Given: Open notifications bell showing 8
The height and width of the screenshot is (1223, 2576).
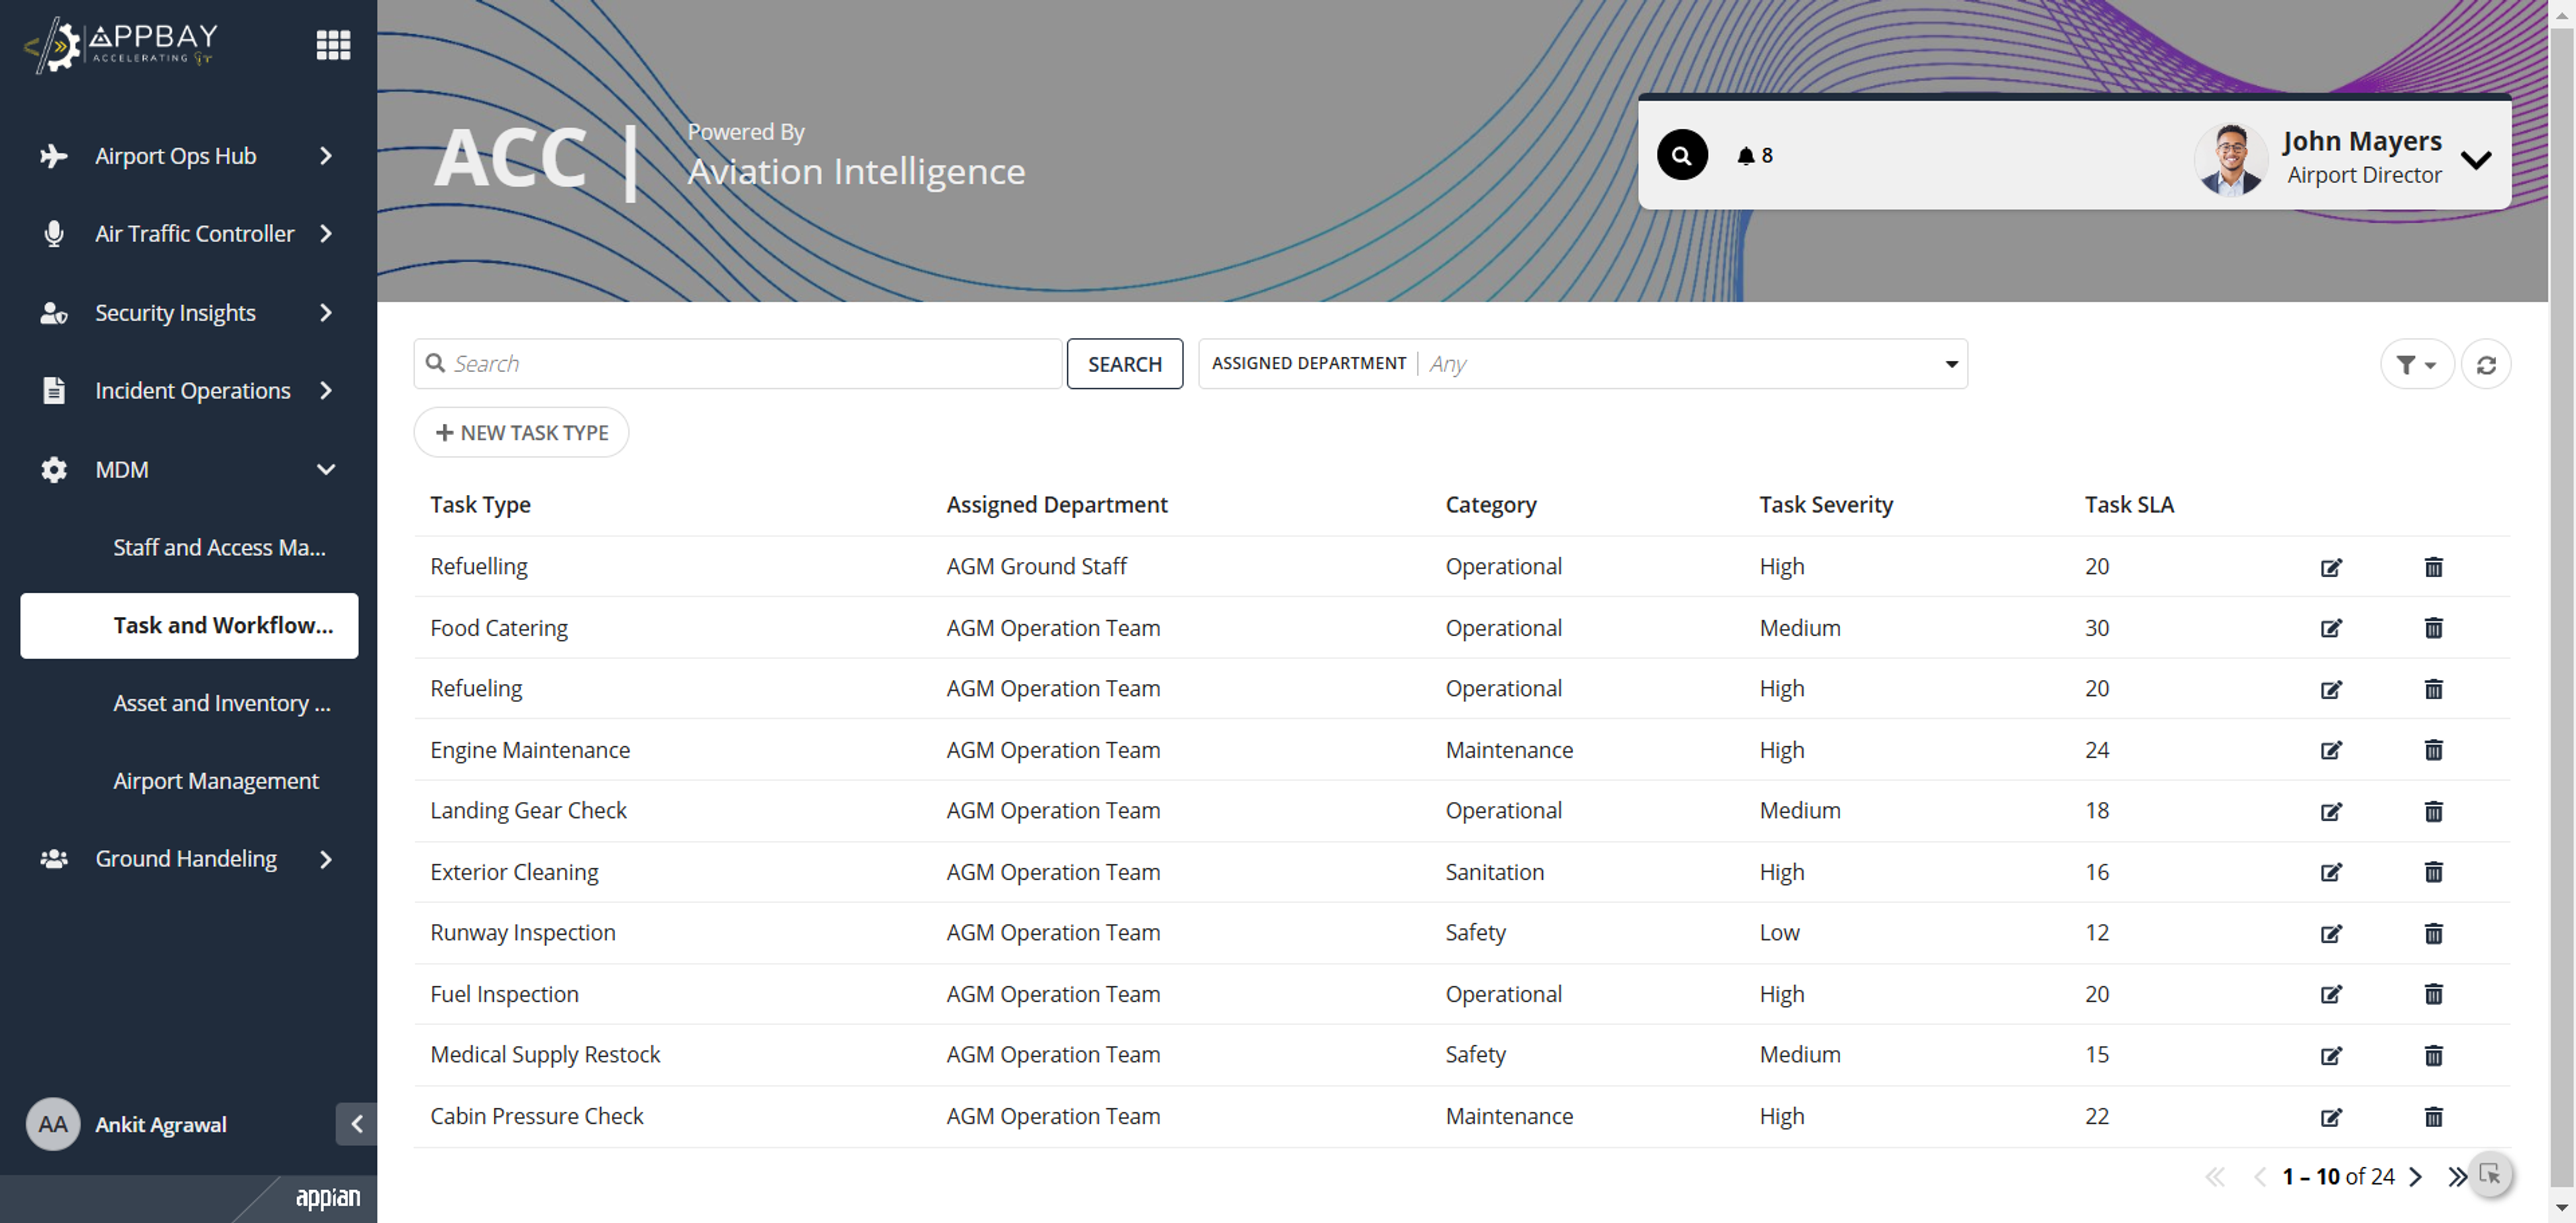Looking at the screenshot, I should point(1754,156).
